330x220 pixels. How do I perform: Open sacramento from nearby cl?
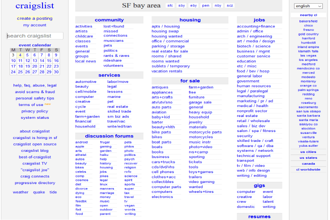click(x=308, y=107)
